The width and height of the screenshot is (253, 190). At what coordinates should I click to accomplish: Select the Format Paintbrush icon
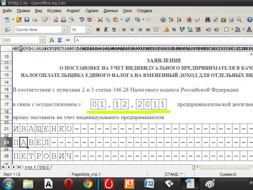[128, 20]
